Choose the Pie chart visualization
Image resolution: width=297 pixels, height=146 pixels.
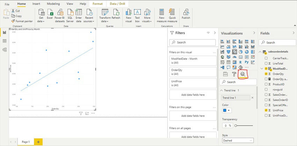pyautogui.click(x=241, y=52)
